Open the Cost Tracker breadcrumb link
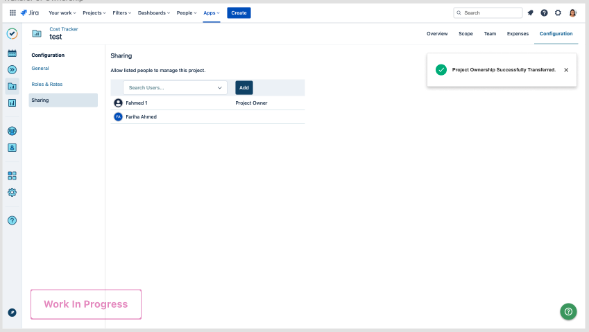589x332 pixels. [x=64, y=29]
